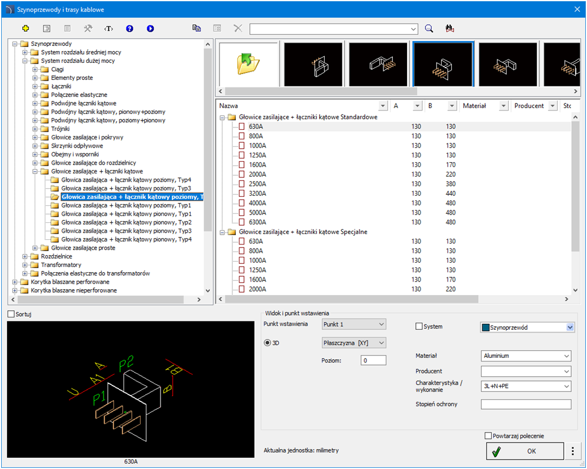Screen dimensions: 587x469
Task: Click the copy icon in toolbar
Action: click(196, 28)
